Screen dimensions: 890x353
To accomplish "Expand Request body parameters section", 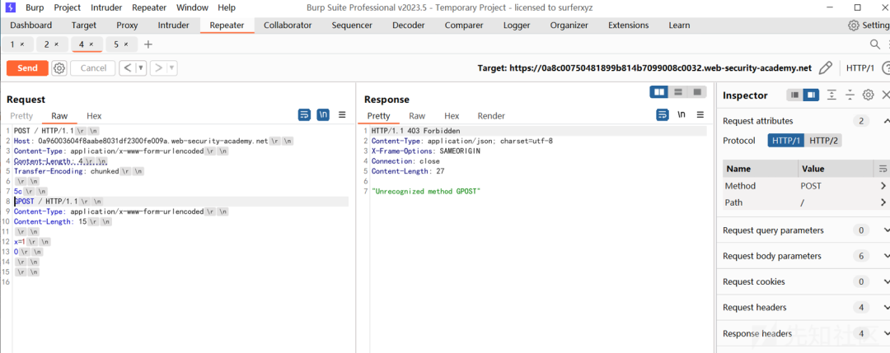I will 886,256.
